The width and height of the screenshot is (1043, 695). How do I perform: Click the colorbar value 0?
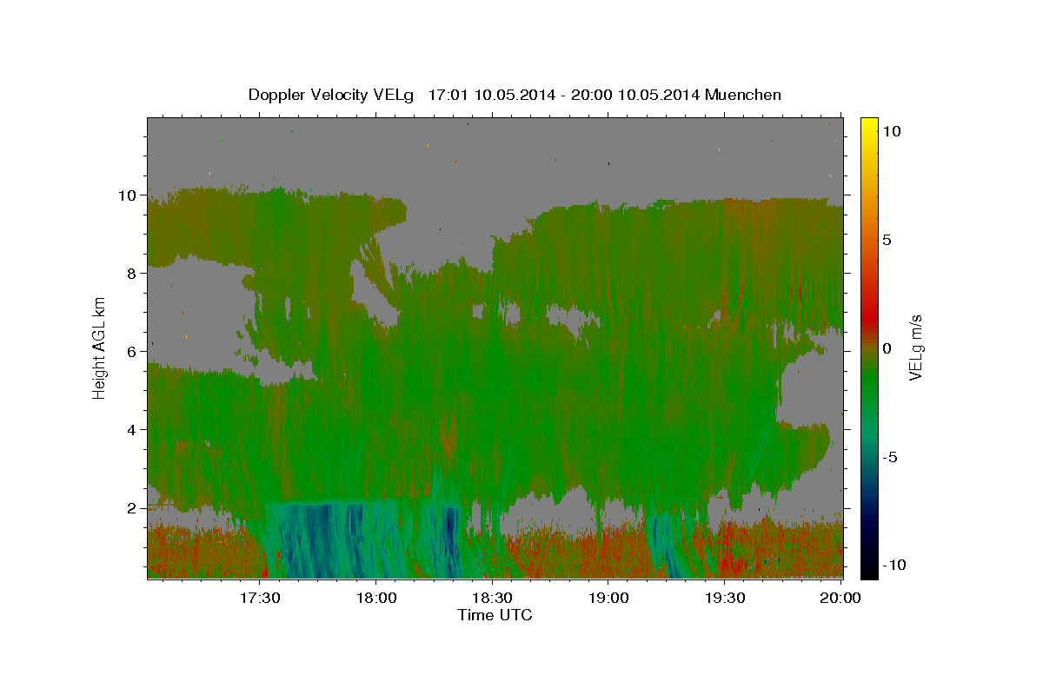coord(888,347)
